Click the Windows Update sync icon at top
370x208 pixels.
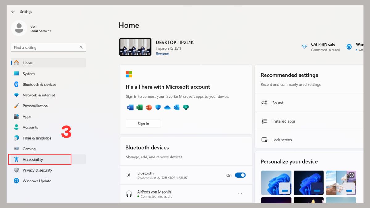point(349,47)
